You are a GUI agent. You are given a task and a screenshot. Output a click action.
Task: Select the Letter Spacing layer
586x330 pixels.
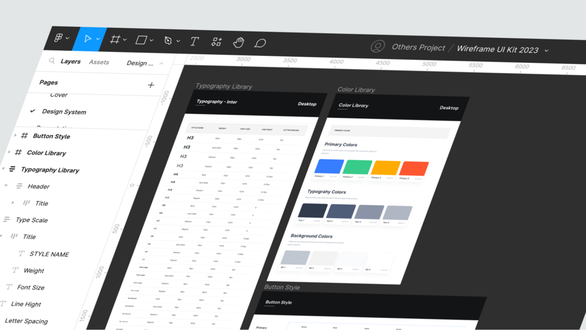(26, 321)
